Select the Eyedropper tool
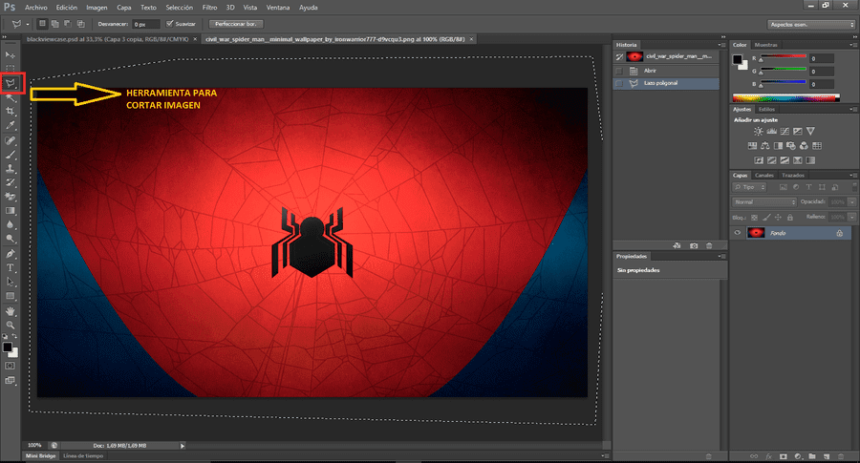This screenshot has height=463, width=860. [x=11, y=125]
